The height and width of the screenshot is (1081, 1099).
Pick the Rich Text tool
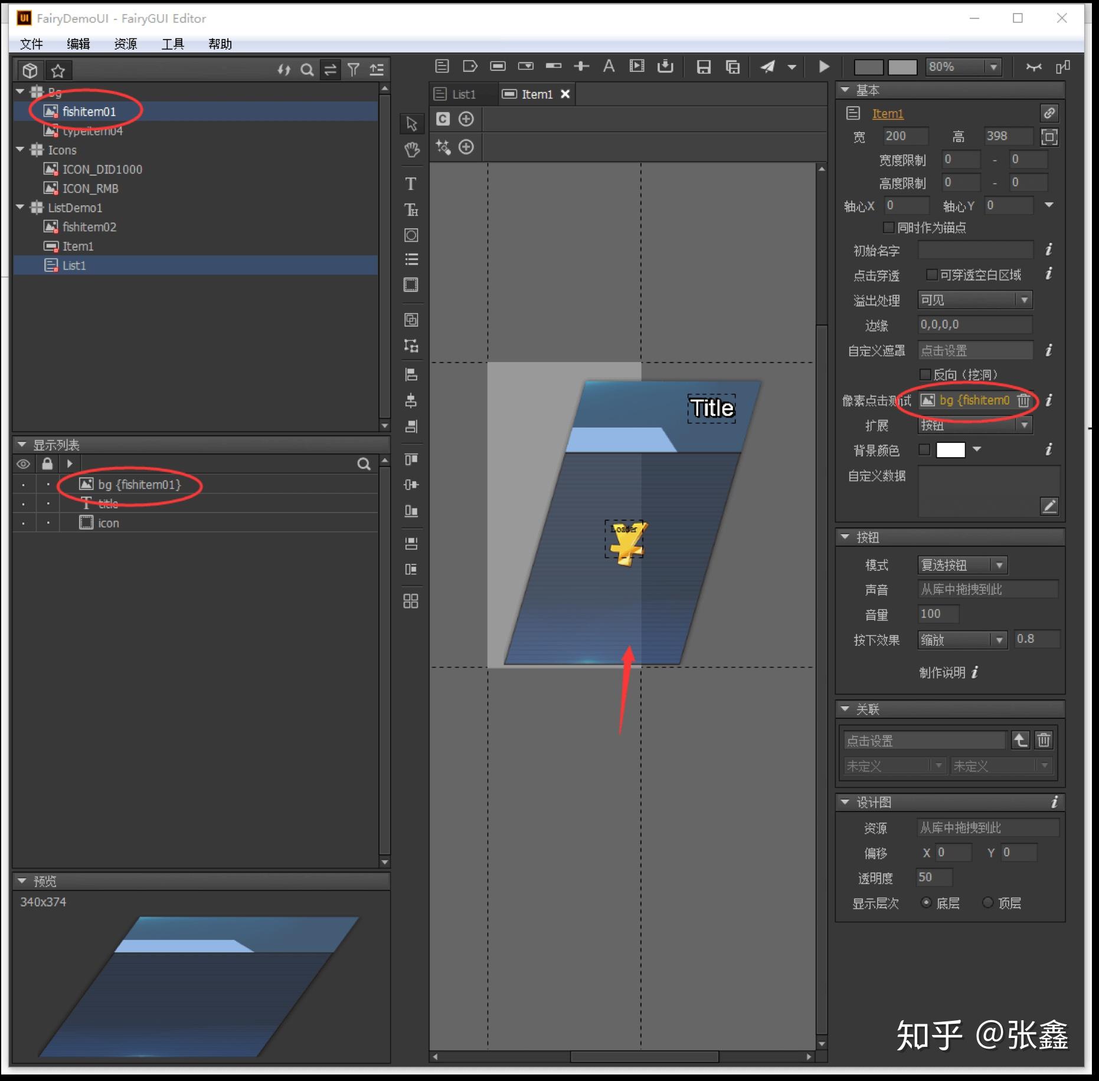click(411, 209)
